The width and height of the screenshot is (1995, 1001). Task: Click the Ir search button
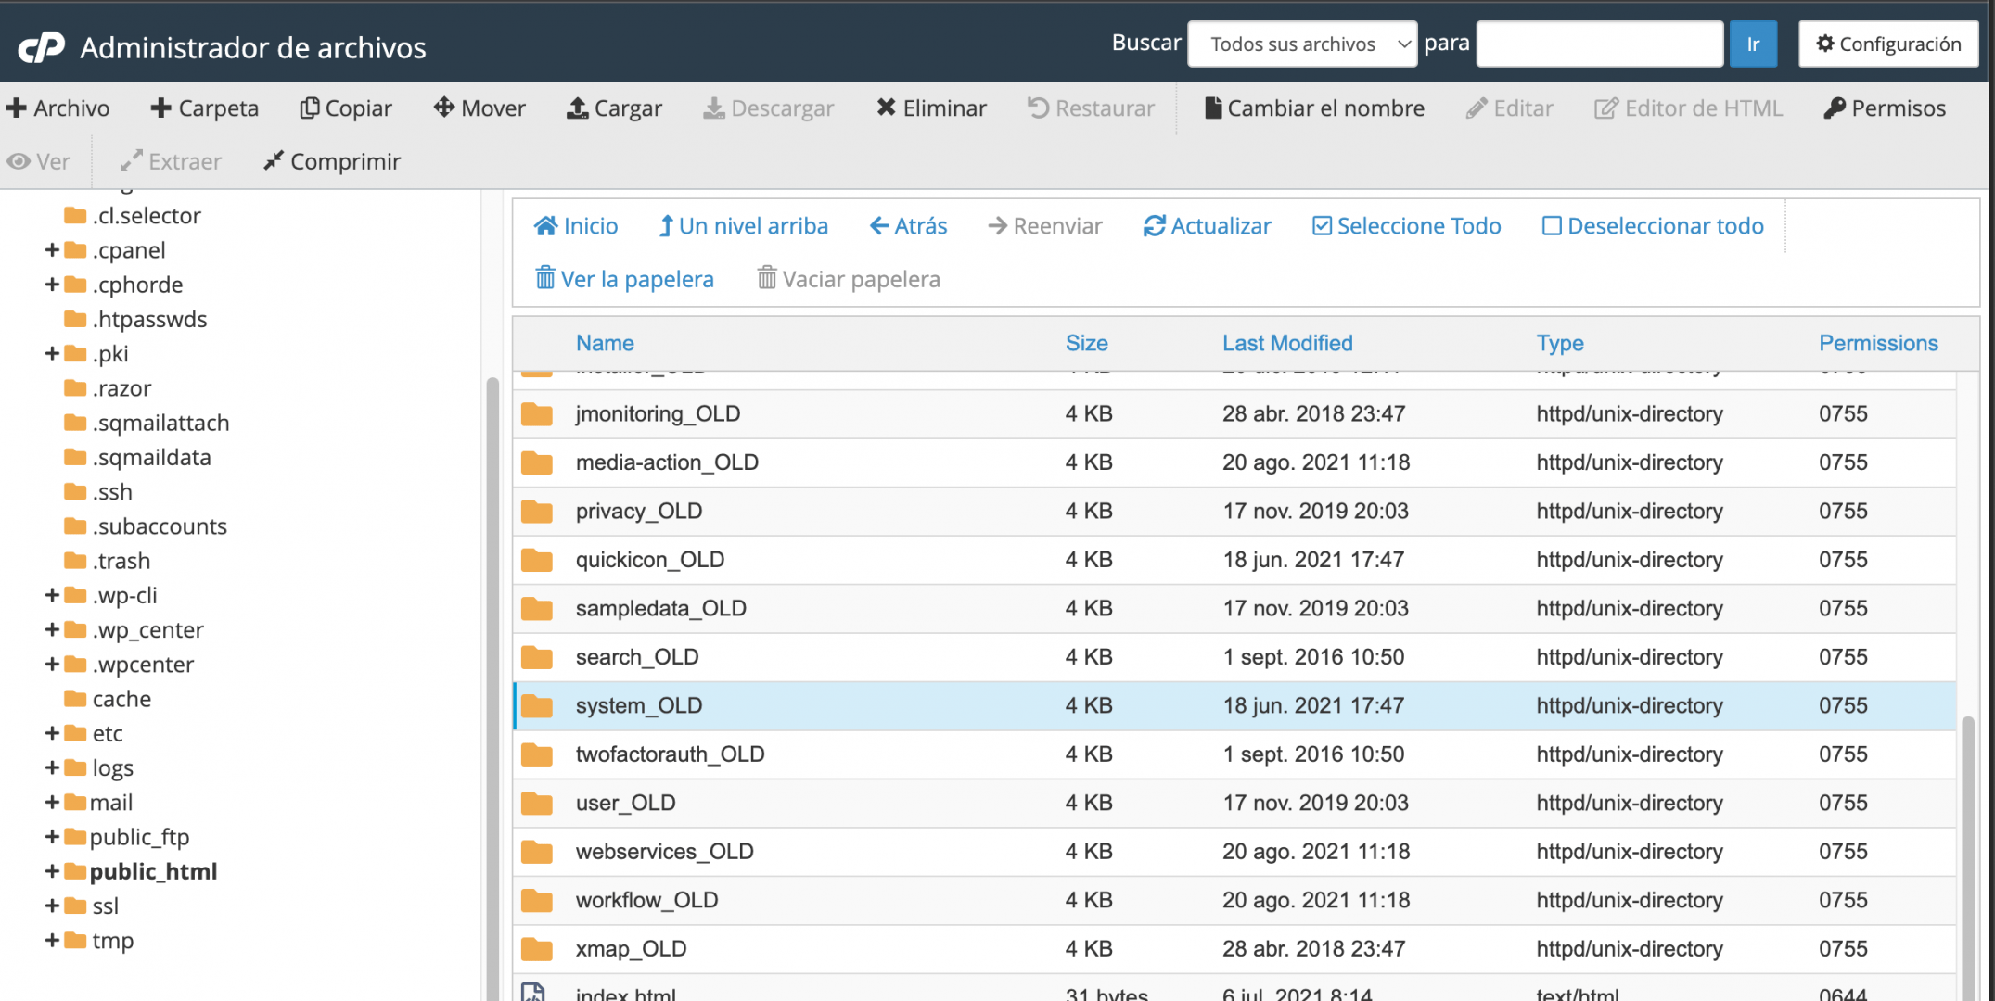(x=1753, y=44)
